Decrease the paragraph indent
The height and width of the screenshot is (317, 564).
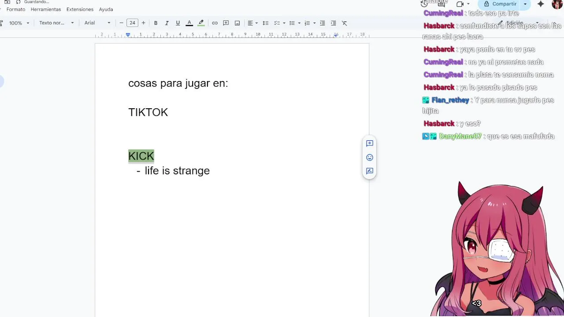[x=322, y=23]
